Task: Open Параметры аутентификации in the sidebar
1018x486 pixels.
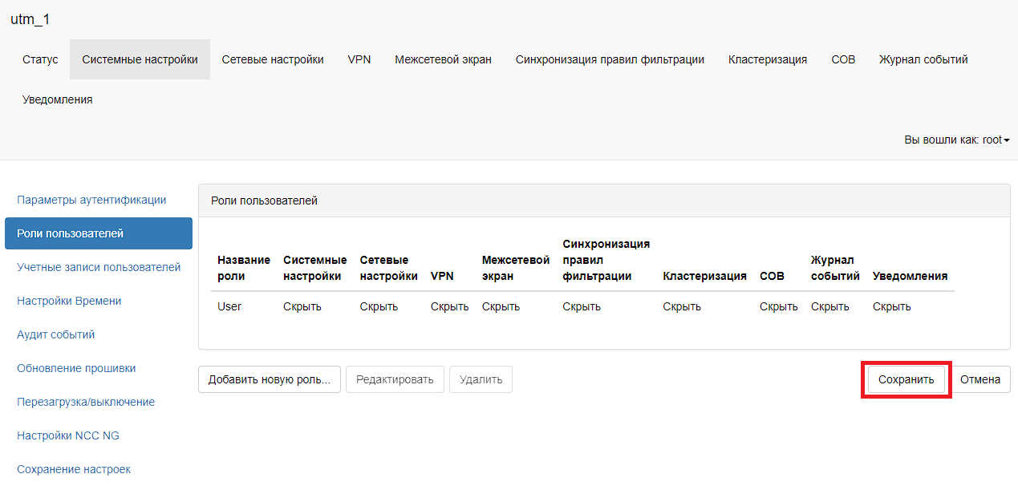Action: click(91, 200)
